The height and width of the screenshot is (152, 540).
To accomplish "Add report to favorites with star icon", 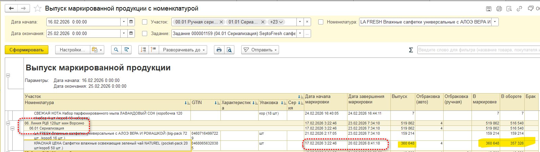I will click(x=38, y=9).
